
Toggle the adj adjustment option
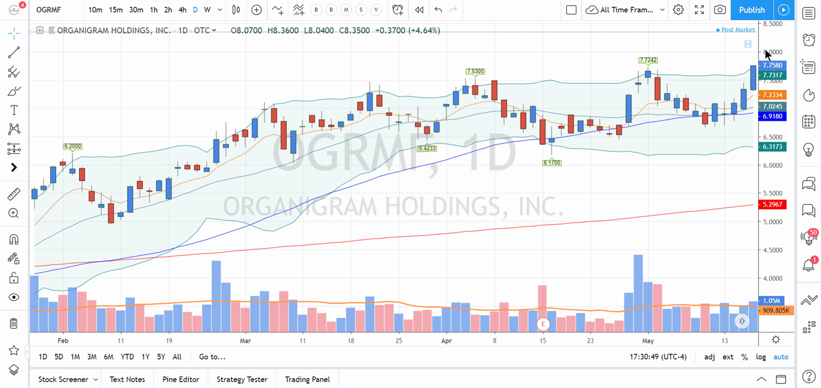coord(709,357)
